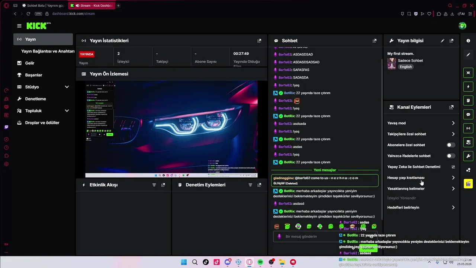Click the info icon in right sidebar

tap(468, 41)
